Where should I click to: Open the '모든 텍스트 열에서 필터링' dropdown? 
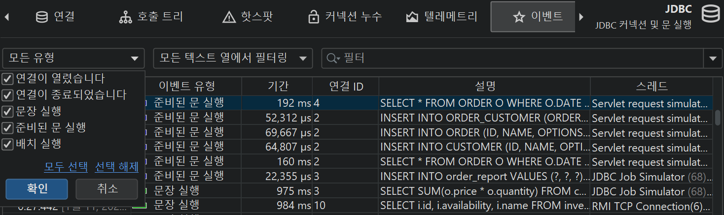(x=233, y=59)
